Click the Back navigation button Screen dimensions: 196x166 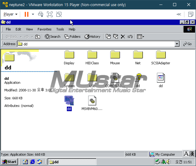click(12, 37)
